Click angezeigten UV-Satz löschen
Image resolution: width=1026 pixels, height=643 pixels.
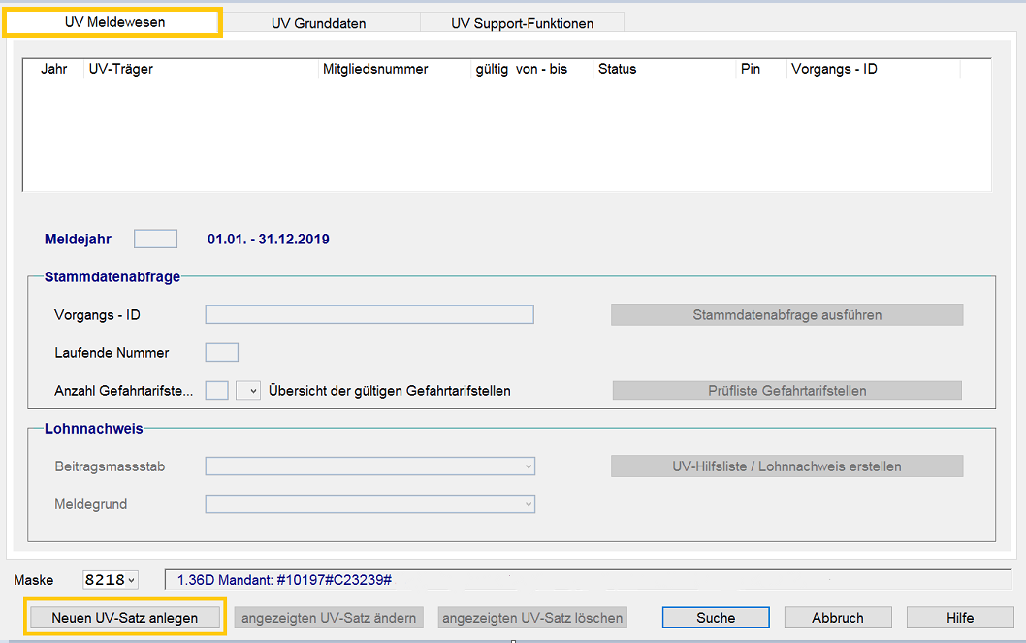(532, 618)
